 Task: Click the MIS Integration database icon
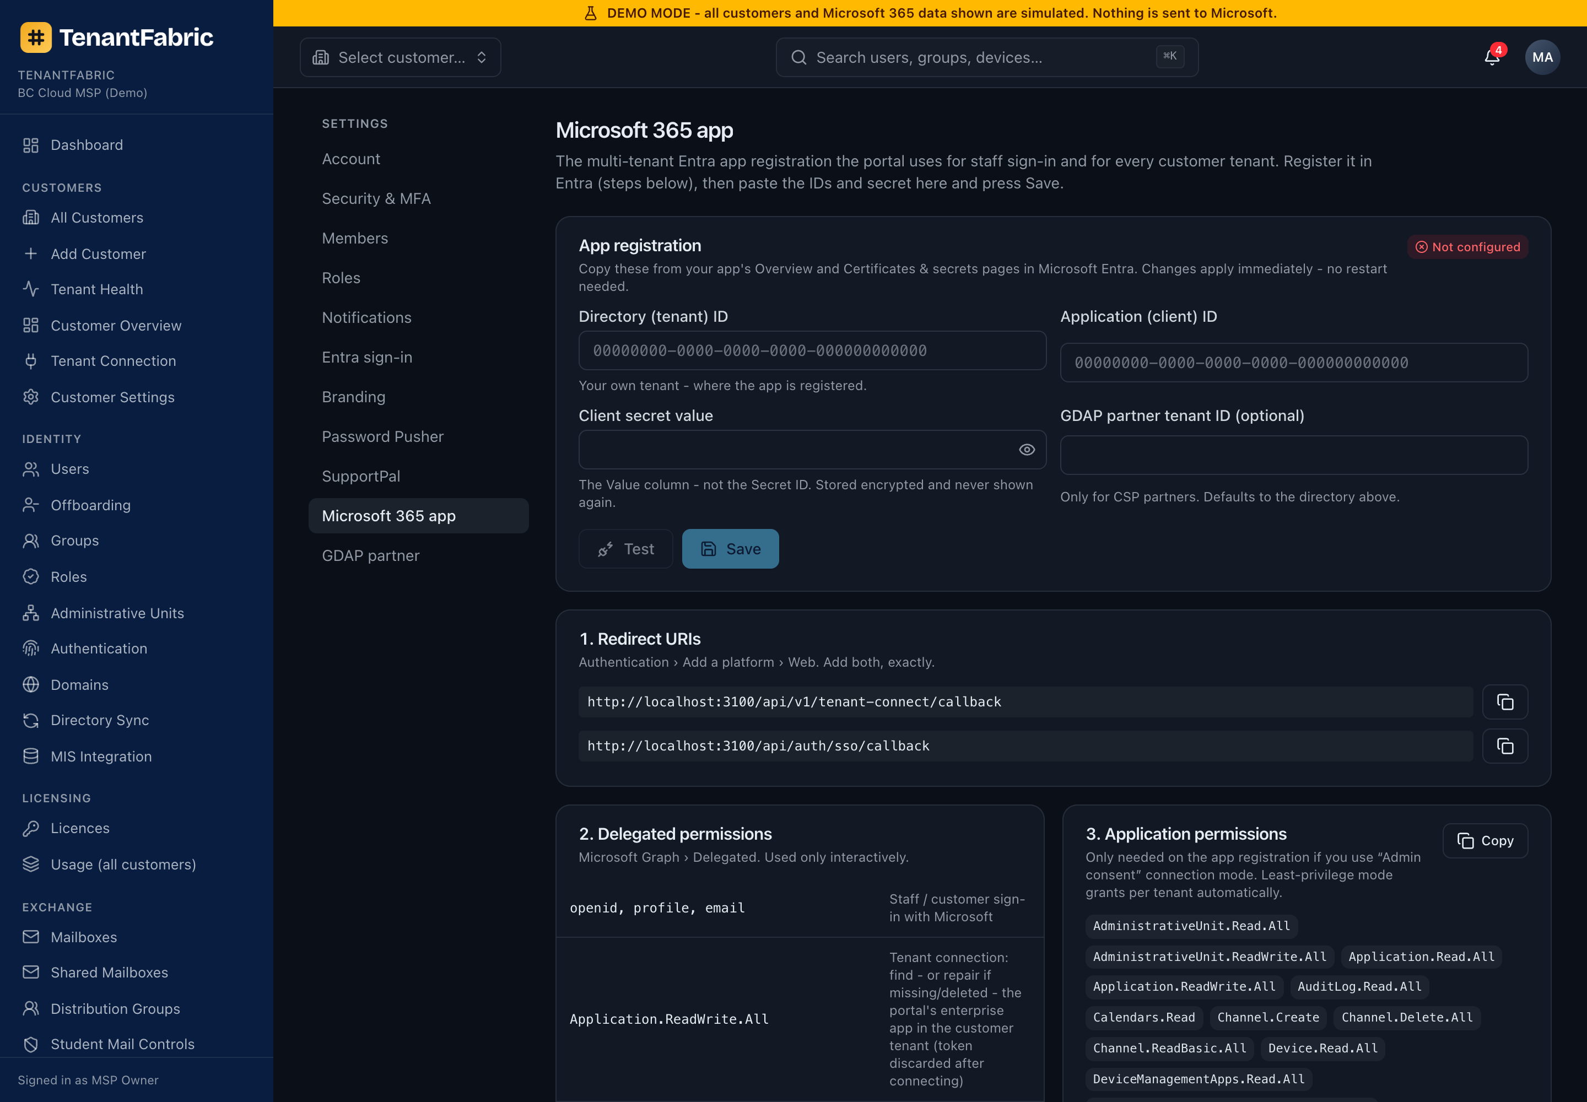(31, 756)
